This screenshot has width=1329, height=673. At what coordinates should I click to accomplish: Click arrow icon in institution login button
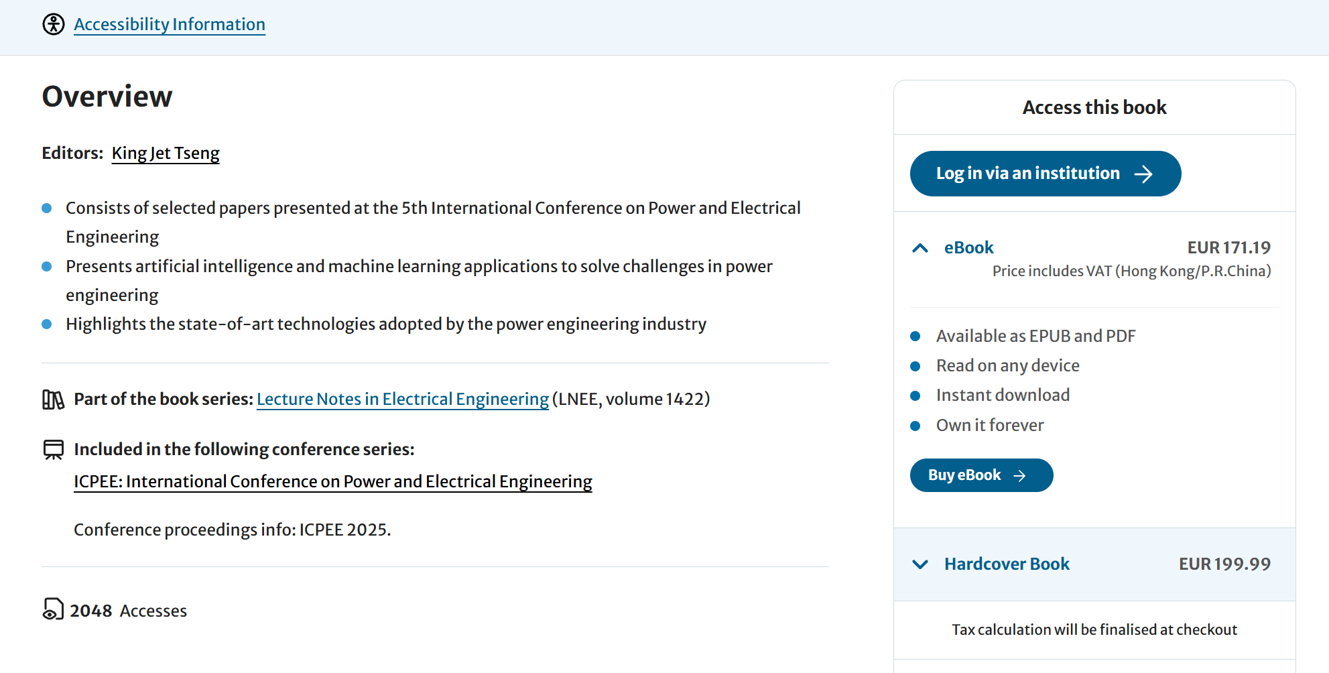[1143, 174]
